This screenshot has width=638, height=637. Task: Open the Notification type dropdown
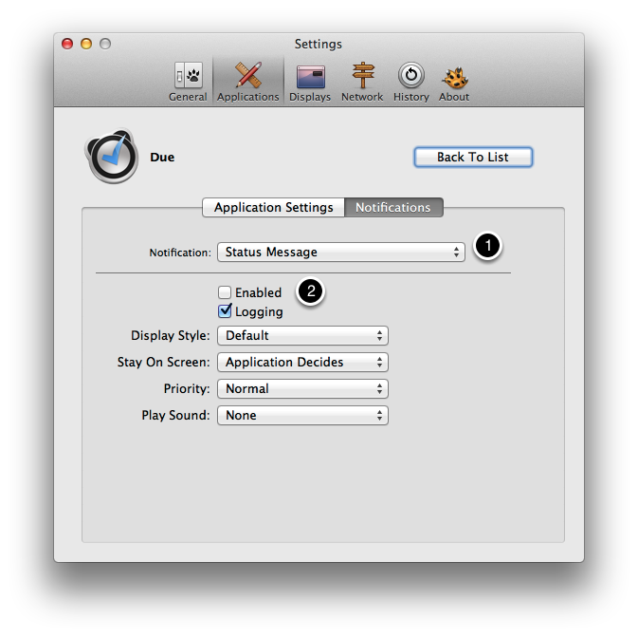click(x=341, y=252)
